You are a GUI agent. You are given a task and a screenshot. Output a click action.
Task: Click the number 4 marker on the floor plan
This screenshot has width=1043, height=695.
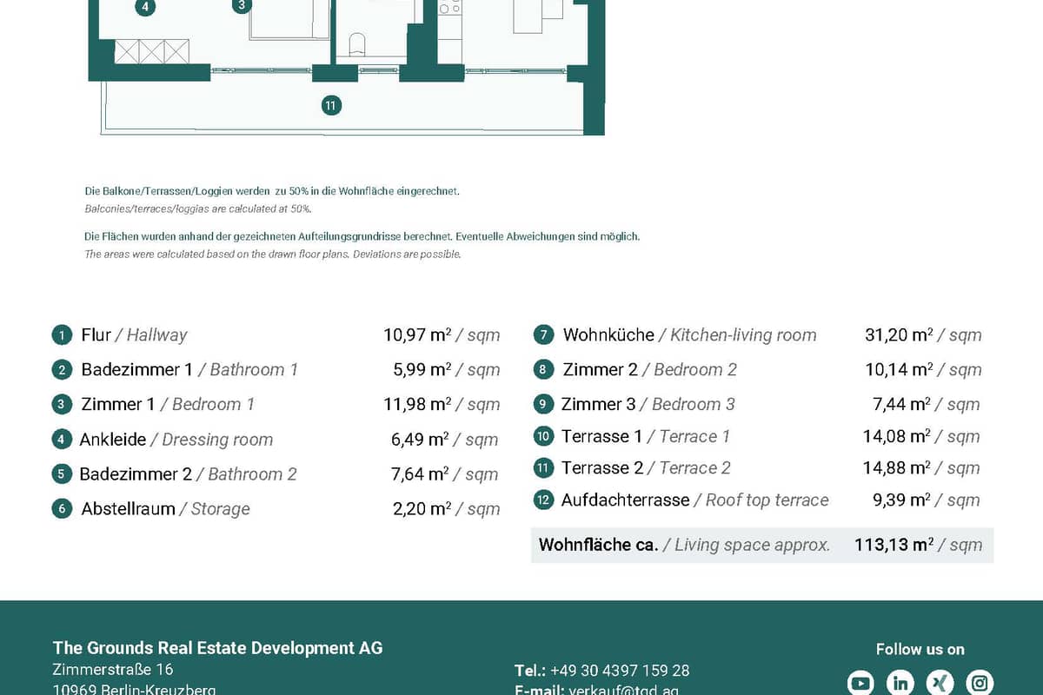click(x=145, y=8)
